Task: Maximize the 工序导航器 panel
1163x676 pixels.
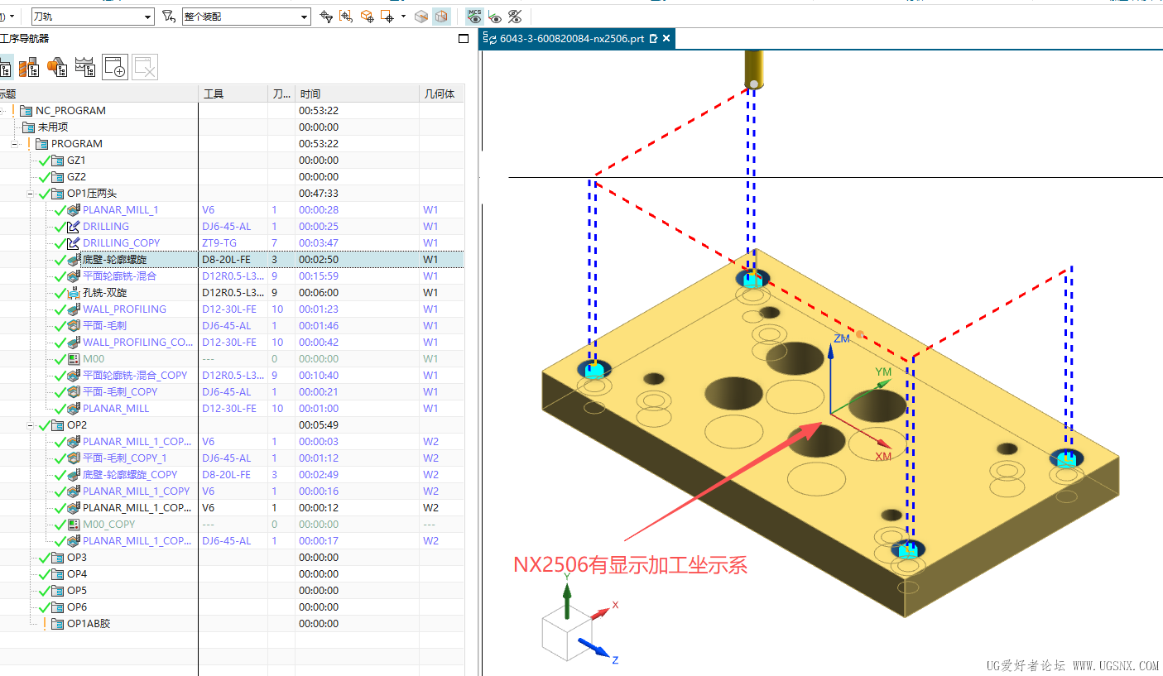Action: click(464, 39)
